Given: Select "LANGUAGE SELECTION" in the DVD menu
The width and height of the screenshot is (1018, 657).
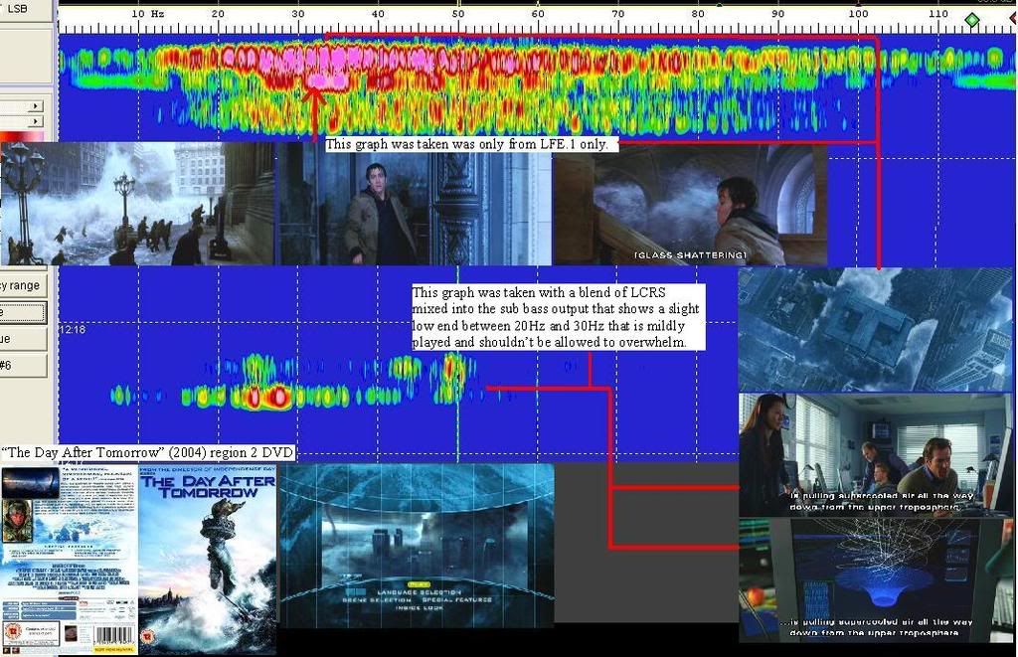Looking at the screenshot, I should [419, 592].
